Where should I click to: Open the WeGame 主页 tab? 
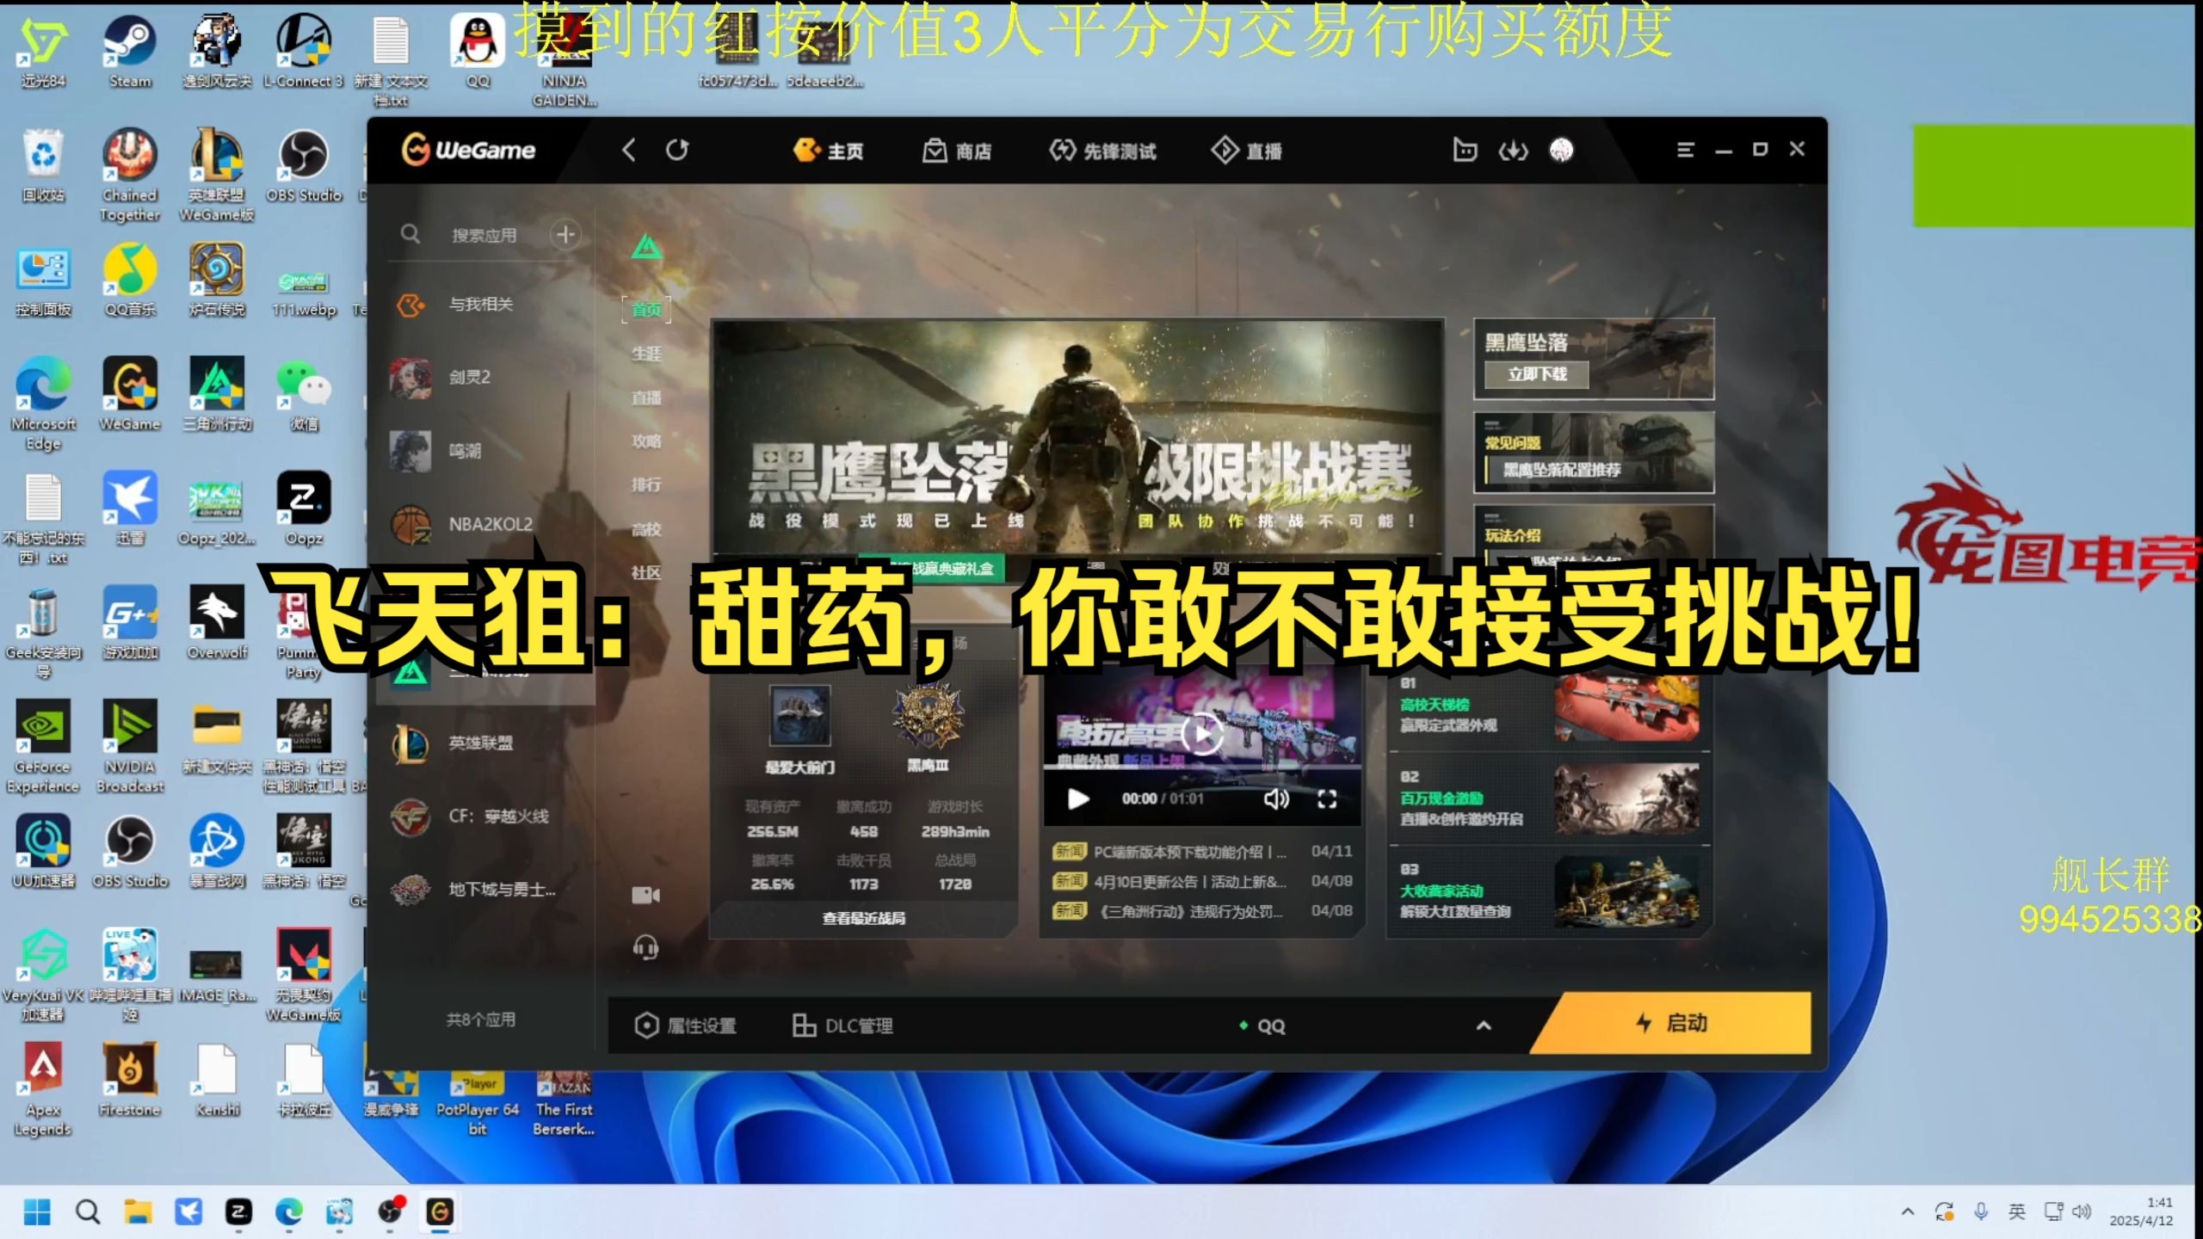[x=828, y=151]
